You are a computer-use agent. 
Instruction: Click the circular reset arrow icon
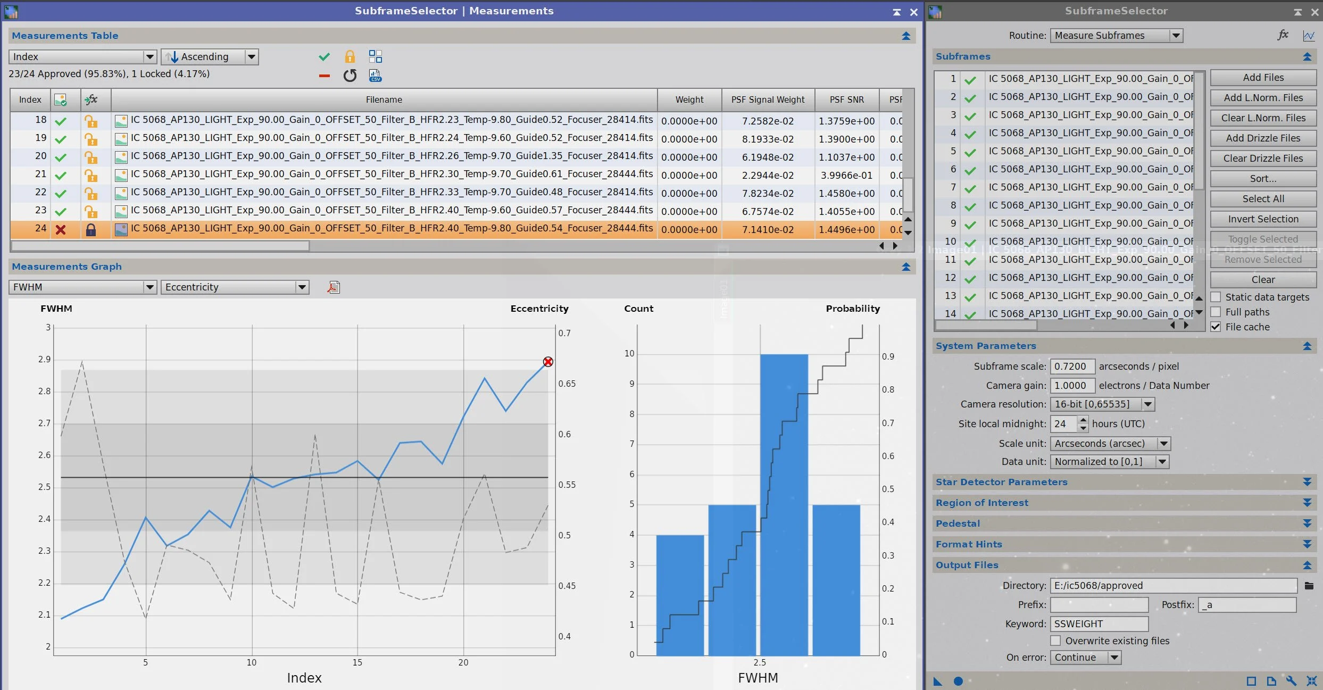[350, 76]
